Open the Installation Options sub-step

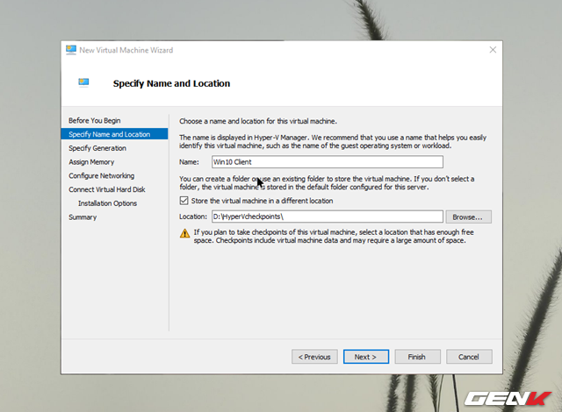coord(107,203)
